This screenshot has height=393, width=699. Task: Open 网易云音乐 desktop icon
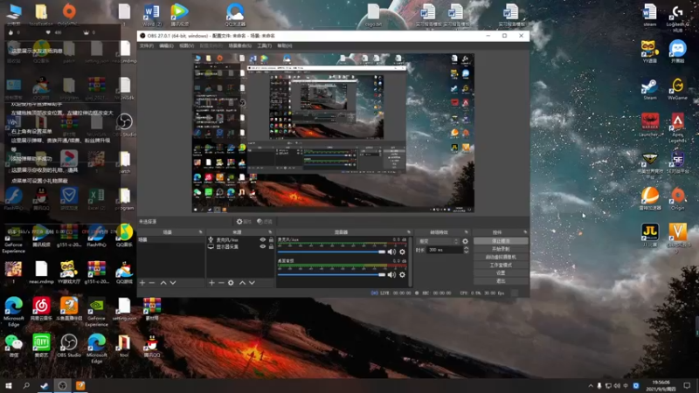(x=41, y=309)
